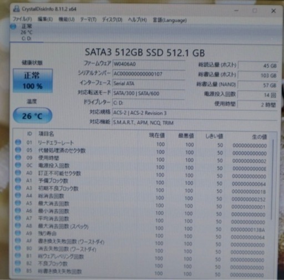The image size is (284, 280).
Task: Open the 言語(Language) menu
Action: [170, 20]
